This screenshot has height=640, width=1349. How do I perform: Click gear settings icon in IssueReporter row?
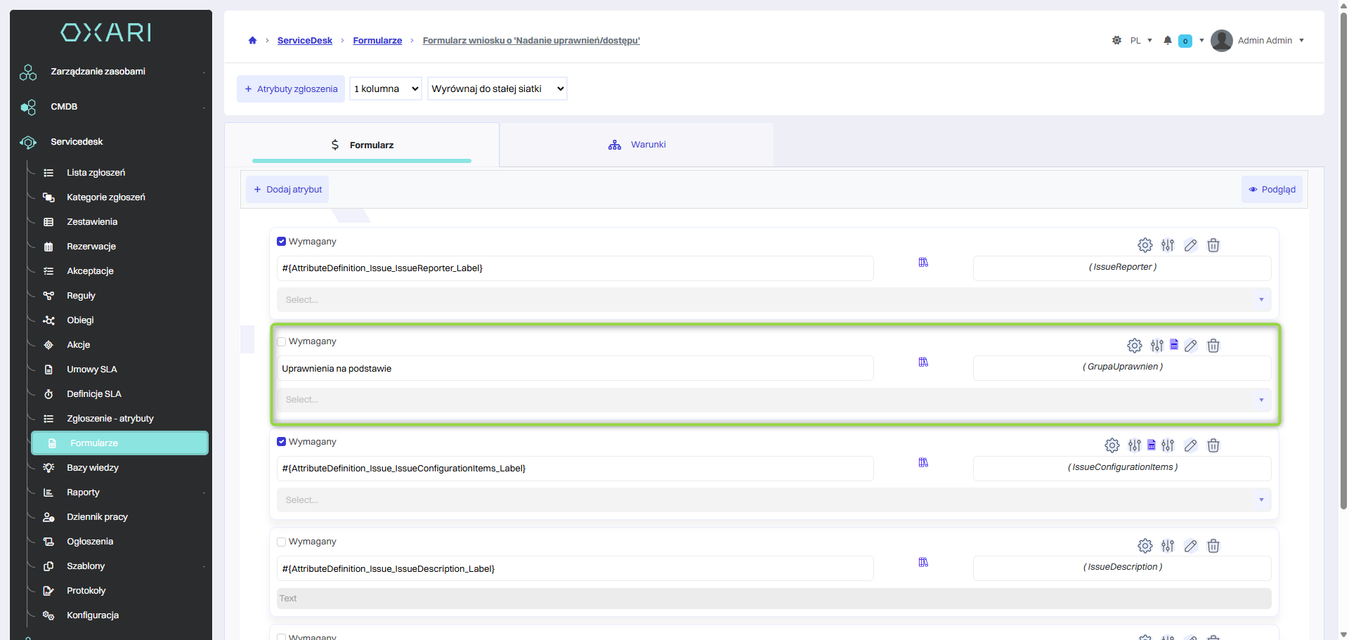(1145, 245)
